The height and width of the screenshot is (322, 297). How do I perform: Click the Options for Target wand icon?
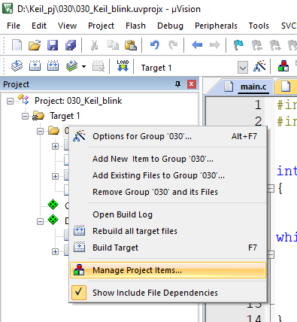point(259,66)
